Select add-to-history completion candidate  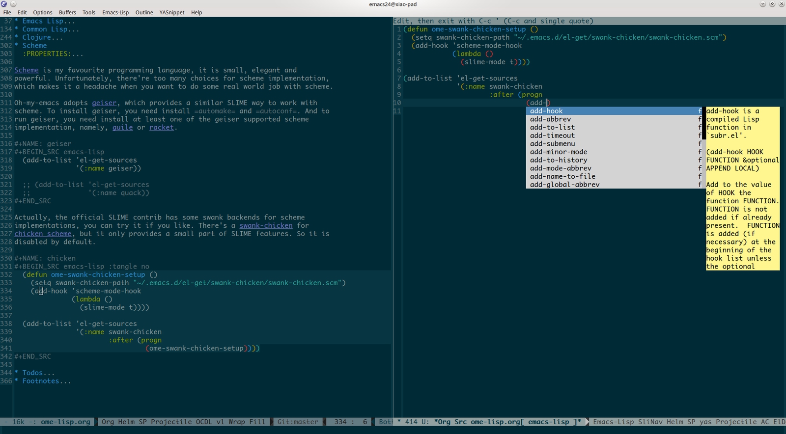pyautogui.click(x=614, y=160)
